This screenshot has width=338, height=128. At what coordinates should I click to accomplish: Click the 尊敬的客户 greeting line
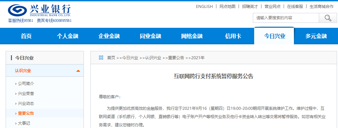pyautogui.click(x=110, y=97)
